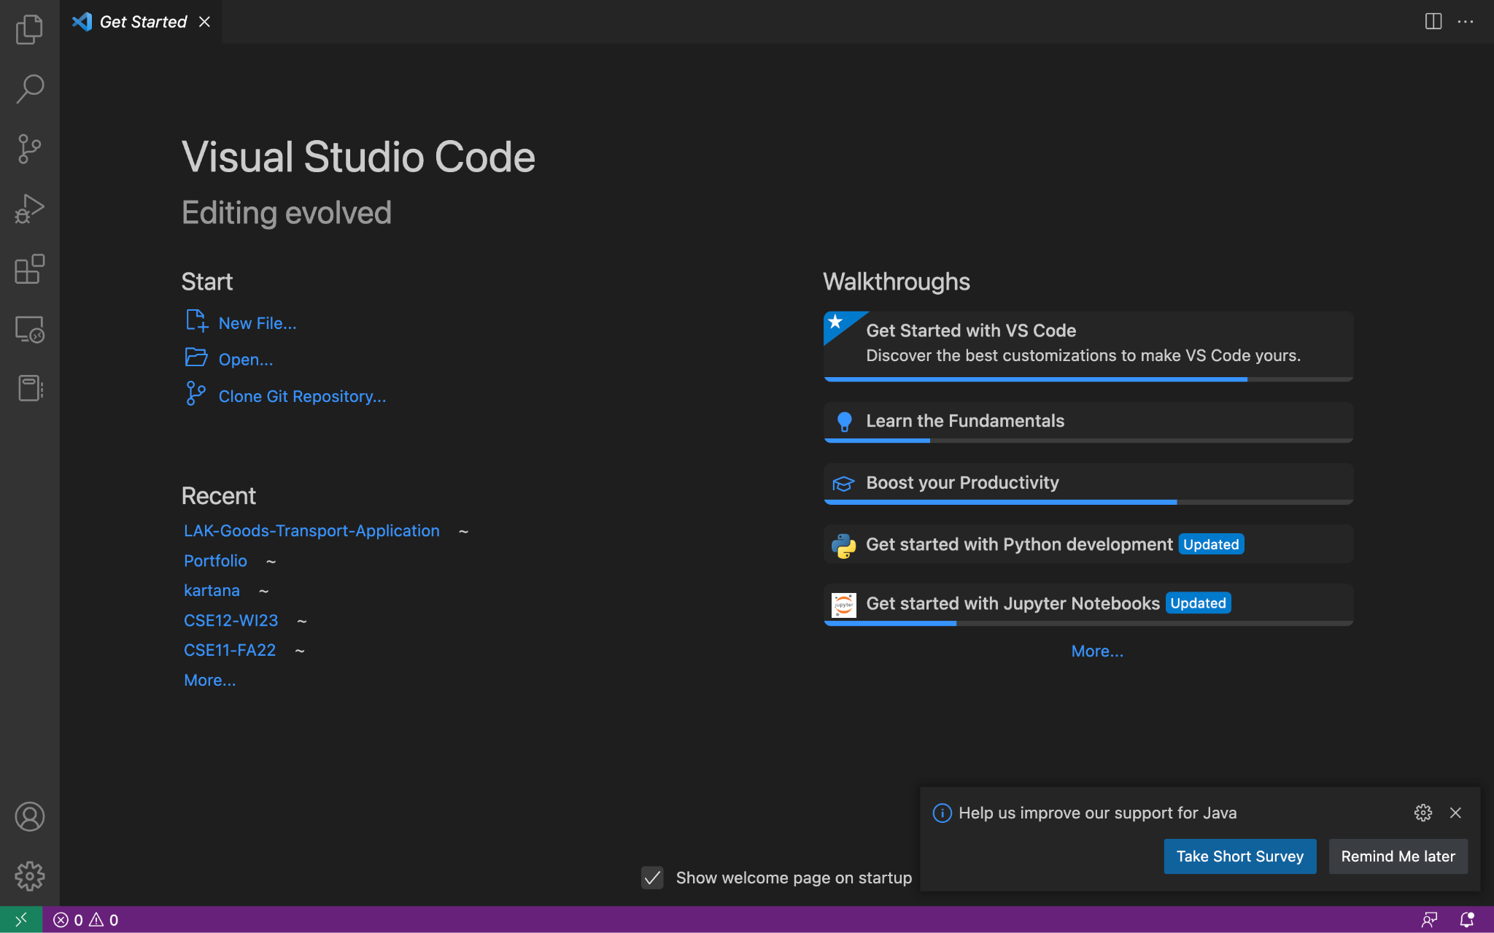The image size is (1494, 933).
Task: Open Run and Debug view
Action: 29,209
